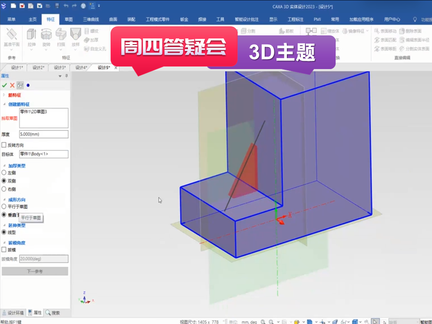This screenshot has width=432, height=324.
Task: Select the 螺纹 (Thread) feature tool
Action: tap(91, 32)
